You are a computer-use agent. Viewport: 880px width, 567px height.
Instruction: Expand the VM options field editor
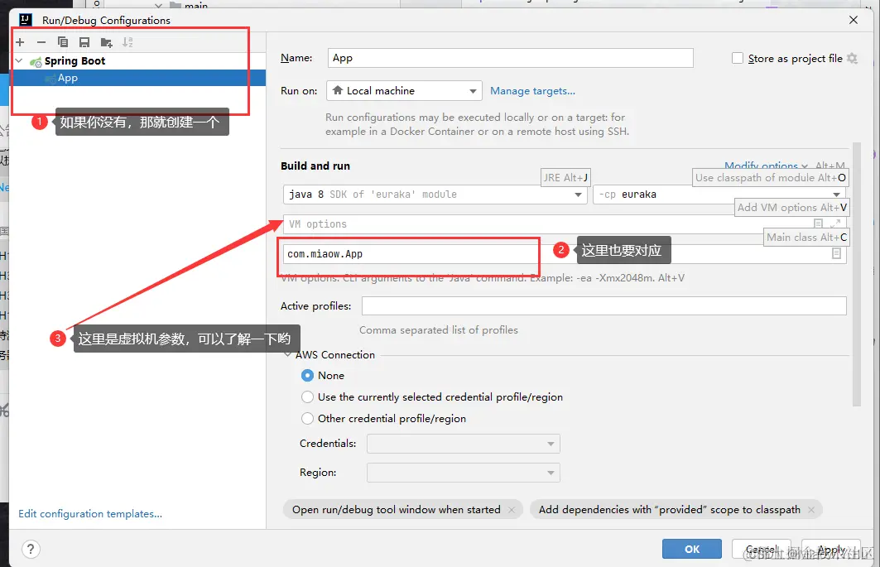tap(835, 223)
